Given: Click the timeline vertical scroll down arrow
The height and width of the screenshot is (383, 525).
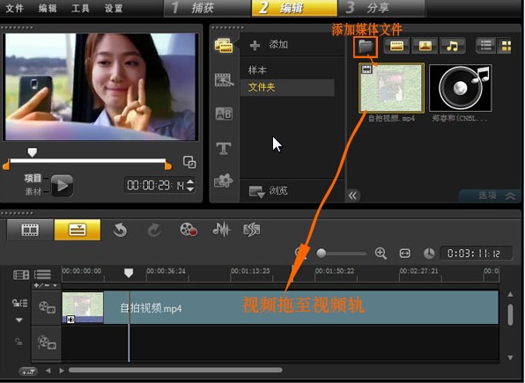Looking at the screenshot, I should point(510,357).
